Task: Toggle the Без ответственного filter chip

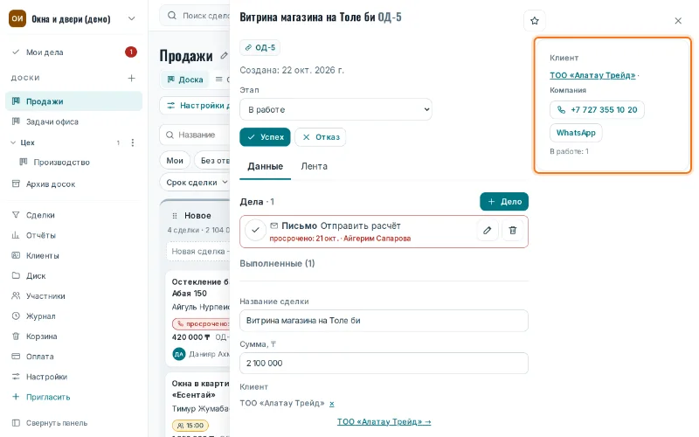Action: point(212,161)
